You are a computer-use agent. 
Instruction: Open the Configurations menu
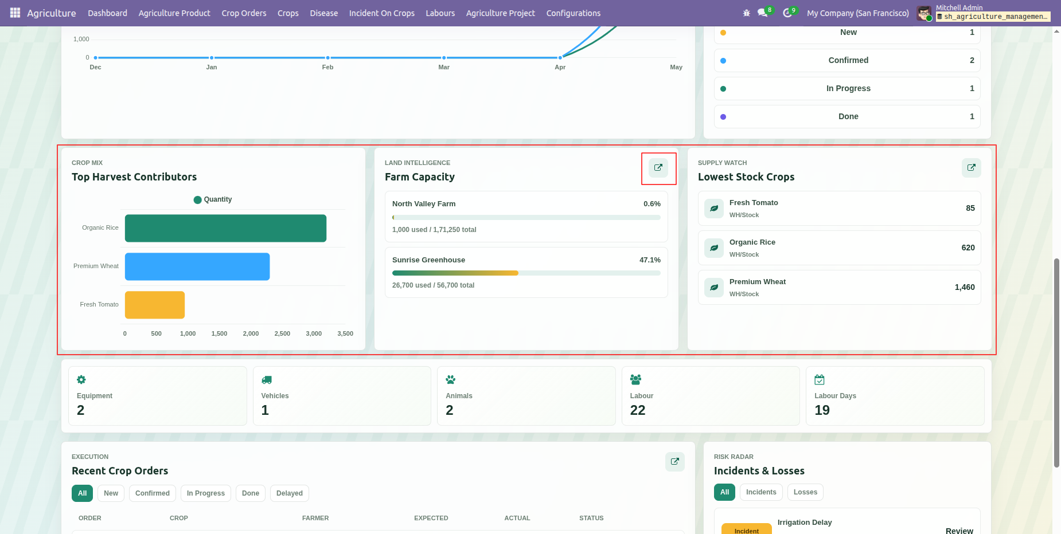click(x=574, y=13)
